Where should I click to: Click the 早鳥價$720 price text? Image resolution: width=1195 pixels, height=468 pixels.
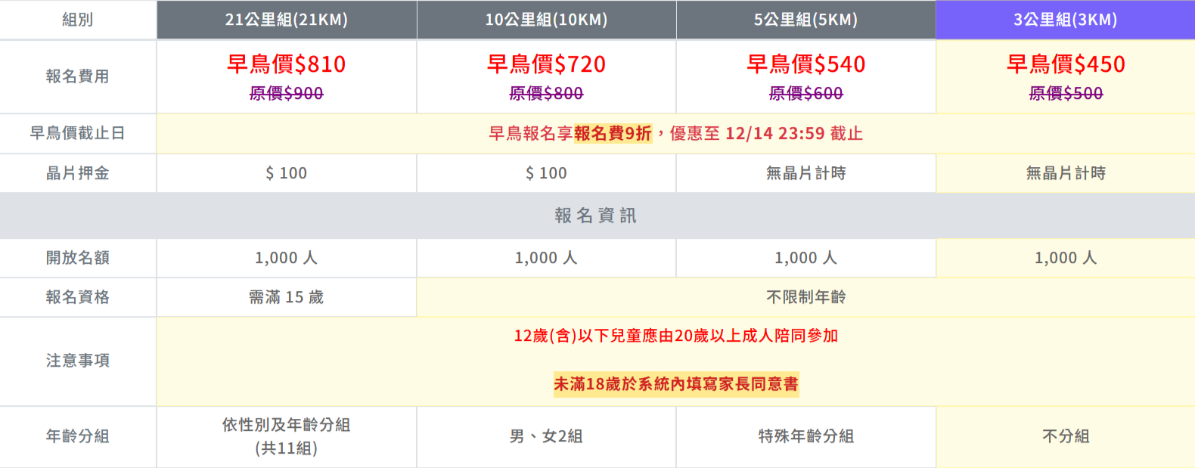[546, 64]
